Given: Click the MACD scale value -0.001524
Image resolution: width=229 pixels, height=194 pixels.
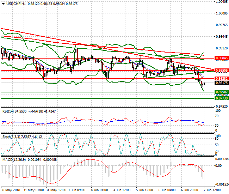Looking at the screenshot, I should (x=222, y=184).
